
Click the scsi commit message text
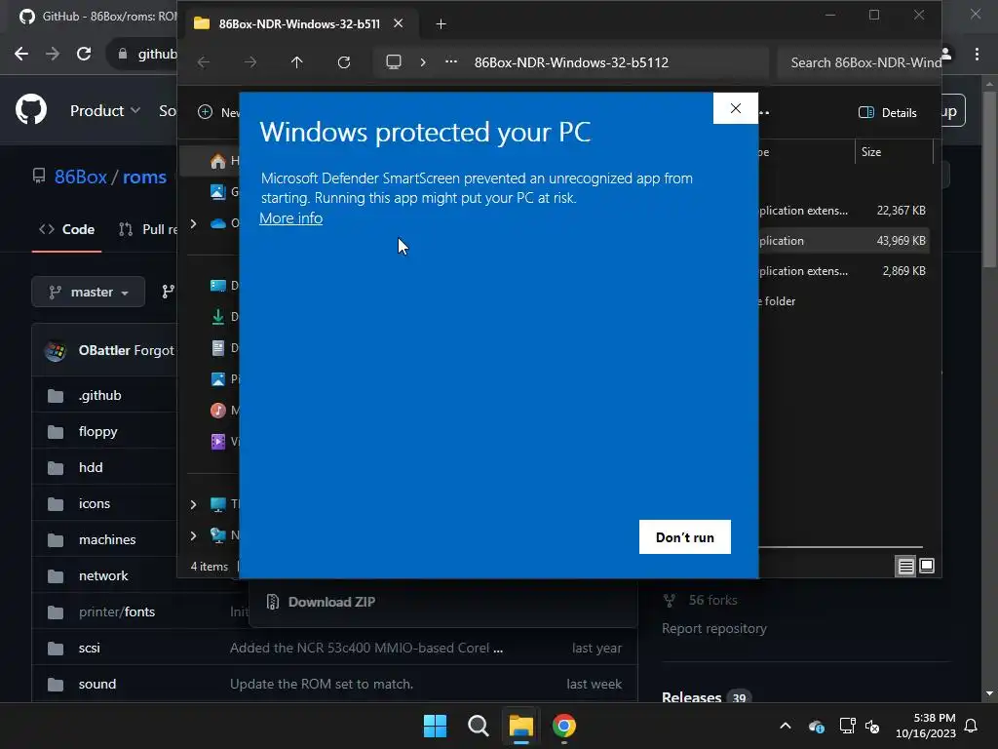coord(366,648)
